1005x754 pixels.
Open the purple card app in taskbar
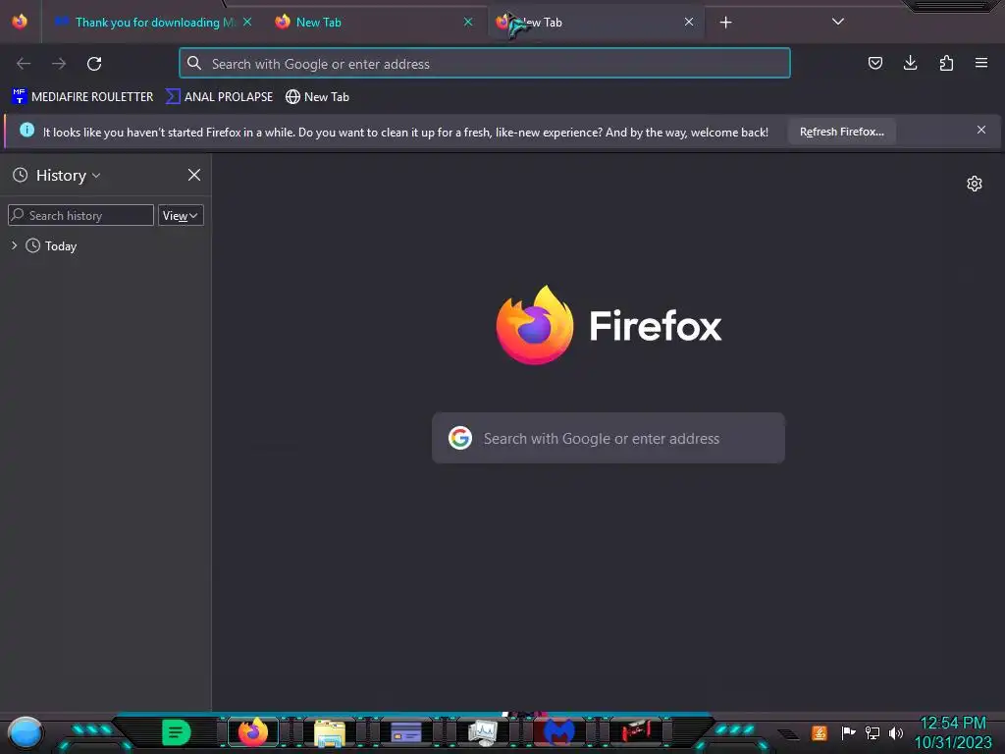pos(405,732)
